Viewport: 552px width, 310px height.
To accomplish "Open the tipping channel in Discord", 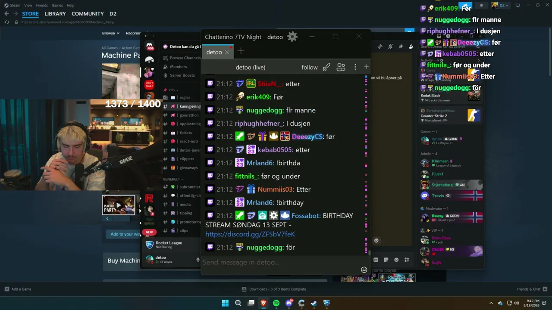I will (x=182, y=213).
